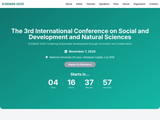Go to the Dates section
The image size is (160, 120).
tap(79, 4)
